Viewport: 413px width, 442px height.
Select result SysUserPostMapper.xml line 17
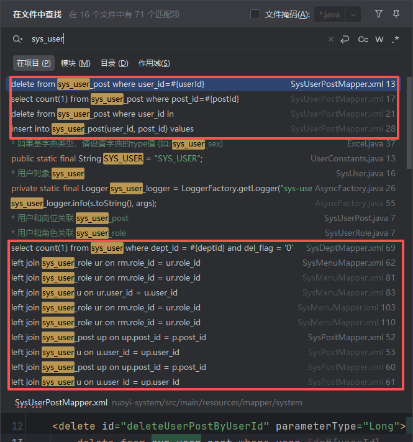pyautogui.click(x=203, y=99)
